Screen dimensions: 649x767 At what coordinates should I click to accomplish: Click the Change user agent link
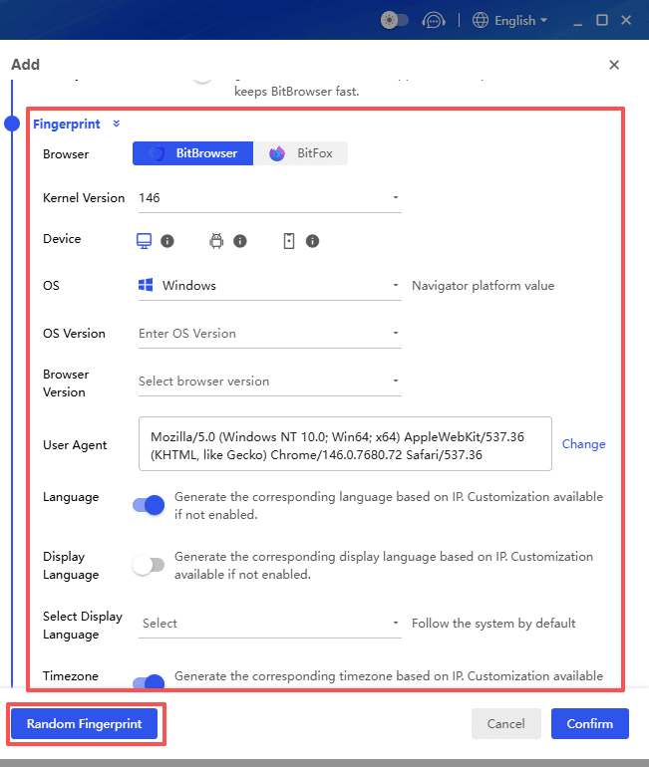pos(583,444)
